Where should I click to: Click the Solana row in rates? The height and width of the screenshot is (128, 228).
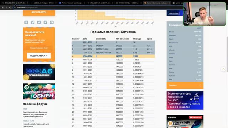pyautogui.click(x=185, y=72)
